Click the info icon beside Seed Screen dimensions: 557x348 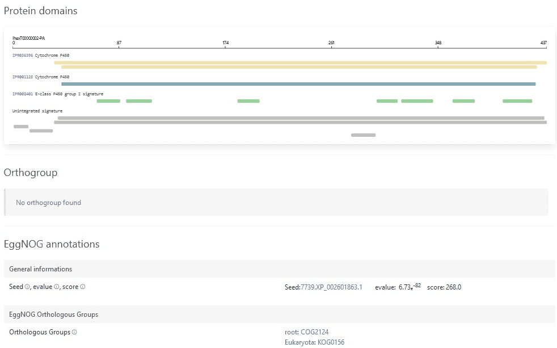[x=27, y=287]
